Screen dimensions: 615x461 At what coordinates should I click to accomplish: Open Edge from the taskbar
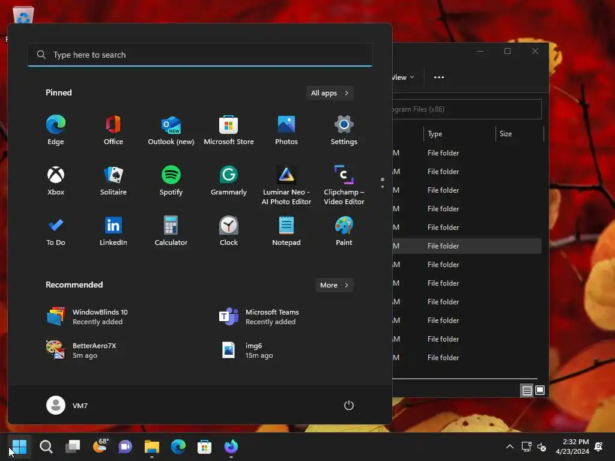point(178,447)
